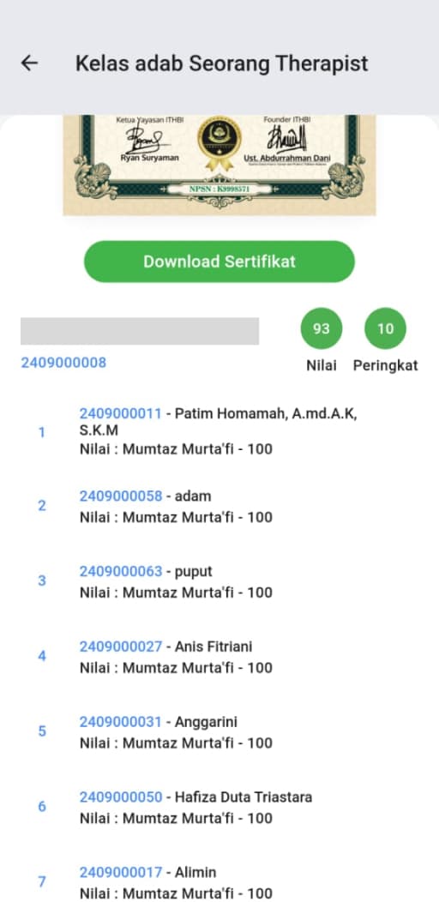This screenshot has width=439, height=902.
Task: Open ID link 2409000058 for adam
Action: coord(121,496)
